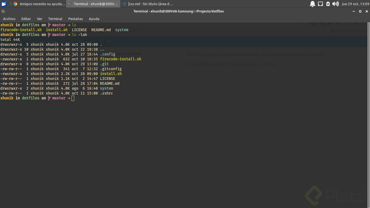Click the 'Terminal - xhunik@300V' taskbar button
This screenshot has width=370, height=208.
[x=93, y=4]
